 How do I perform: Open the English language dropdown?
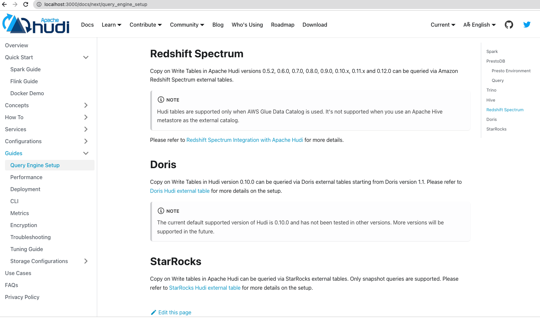[480, 25]
